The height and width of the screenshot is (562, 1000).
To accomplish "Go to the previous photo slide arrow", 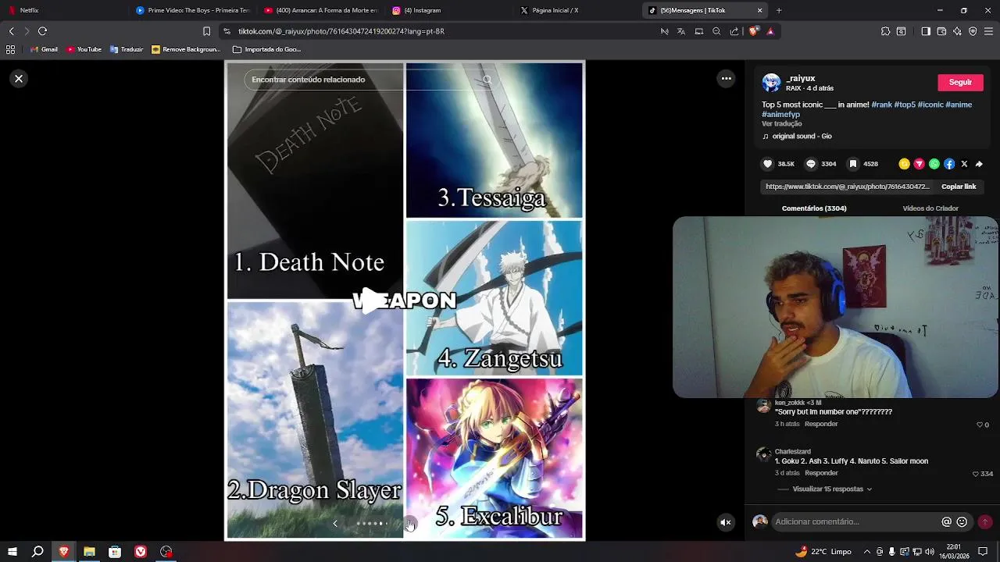I will click(335, 524).
